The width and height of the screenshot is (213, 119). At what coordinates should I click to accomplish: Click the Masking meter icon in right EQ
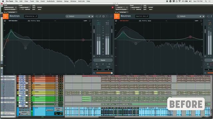[x=140, y=21]
